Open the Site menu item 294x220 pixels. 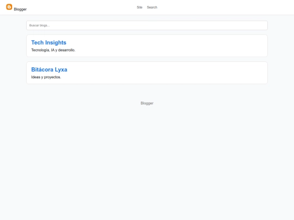pyautogui.click(x=139, y=7)
